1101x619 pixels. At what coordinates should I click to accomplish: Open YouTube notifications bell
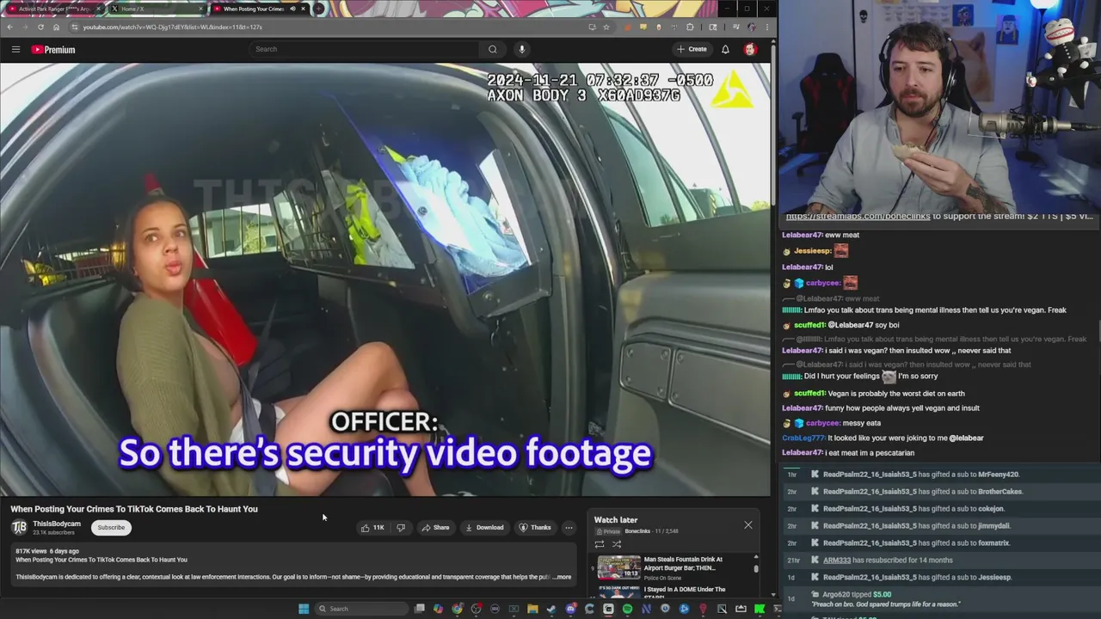coord(725,49)
